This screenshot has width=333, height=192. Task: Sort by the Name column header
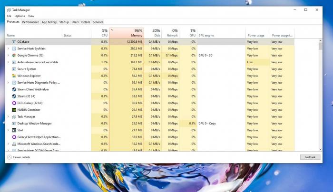pyautogui.click(x=34, y=33)
